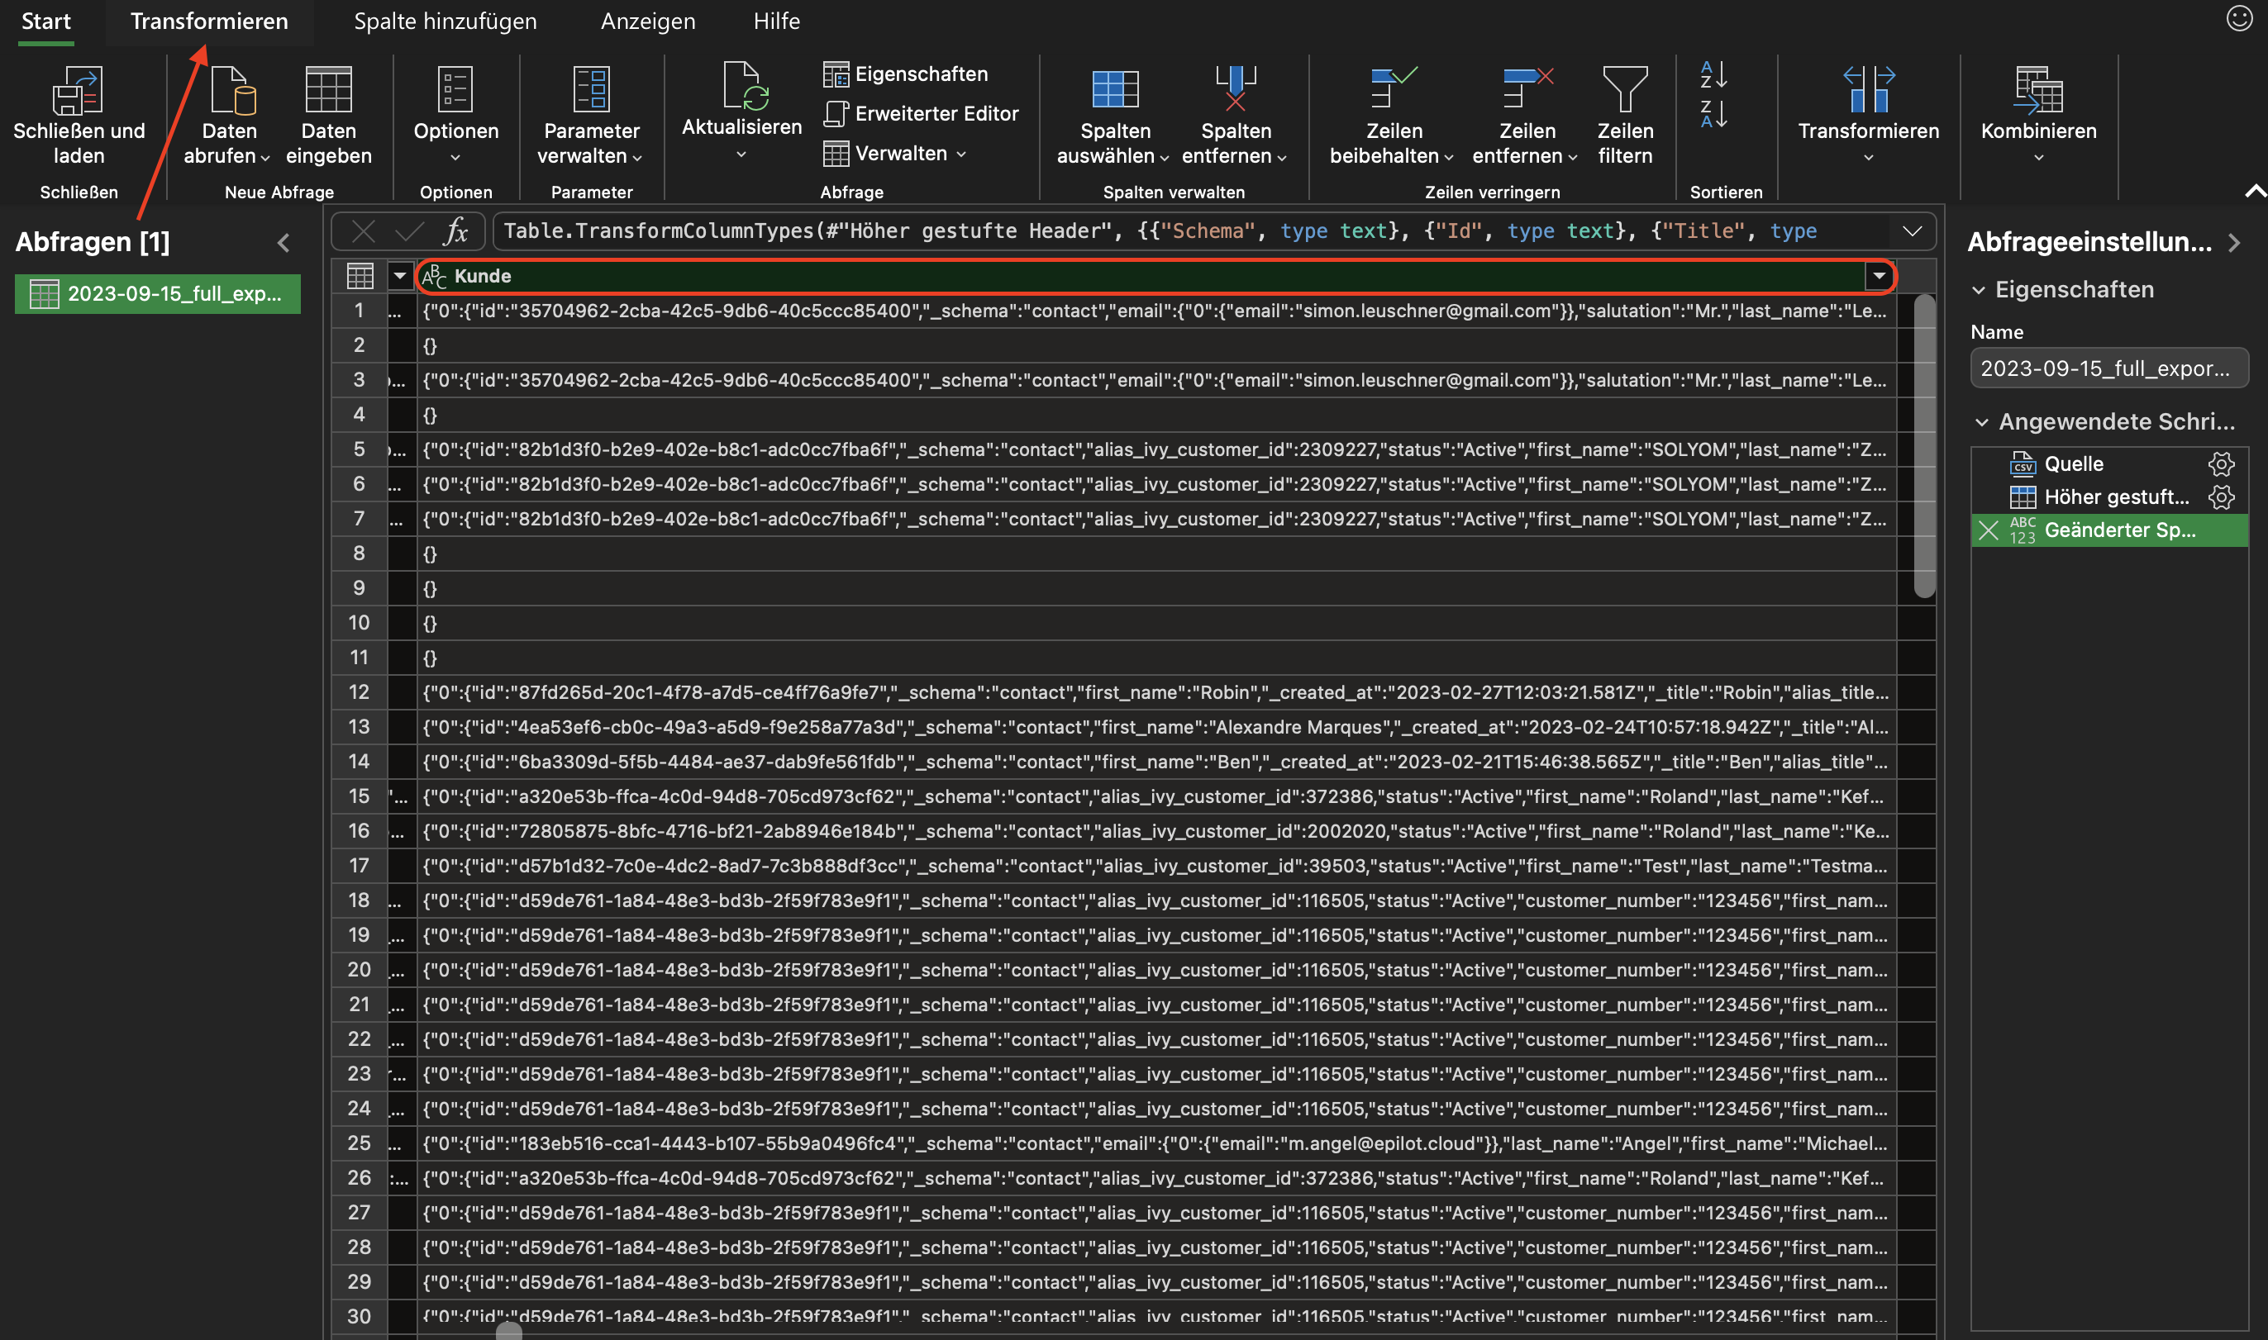Open Kombinieren ribbon button
2268x1340 pixels.
[x=2037, y=116]
